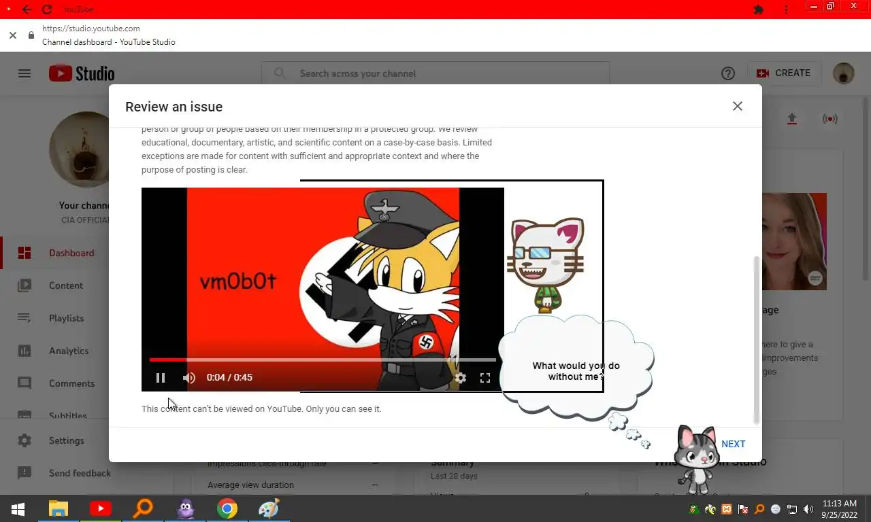Click the Go live icon

[x=829, y=119]
